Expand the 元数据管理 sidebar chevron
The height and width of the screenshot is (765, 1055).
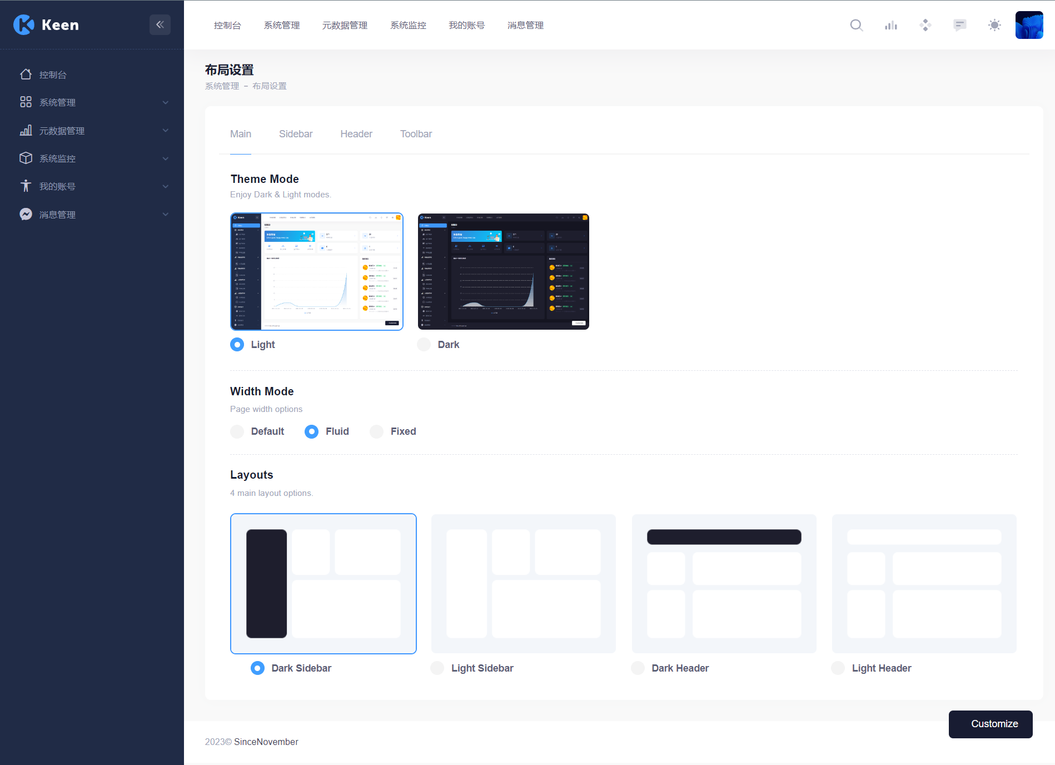[x=165, y=131]
